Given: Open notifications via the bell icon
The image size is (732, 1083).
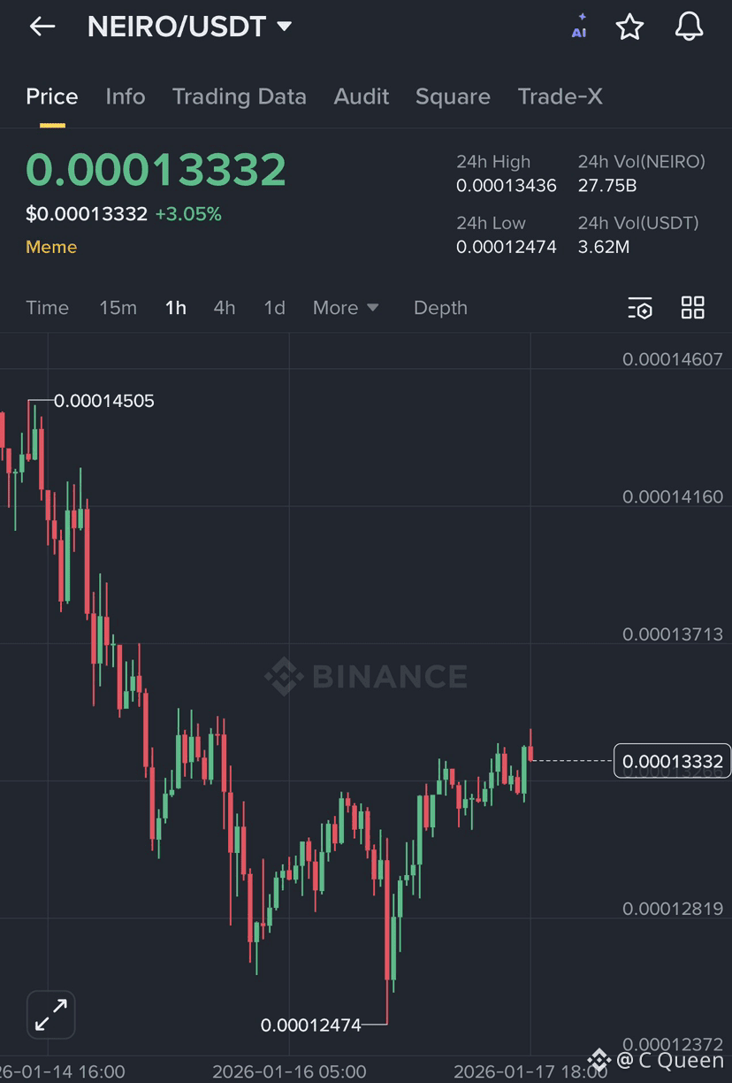Looking at the screenshot, I should click(x=689, y=27).
